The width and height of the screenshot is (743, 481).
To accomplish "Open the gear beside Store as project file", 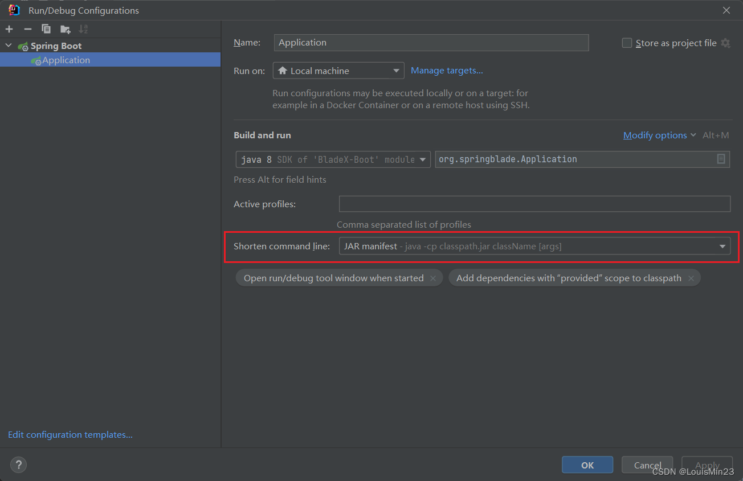I will pos(725,43).
